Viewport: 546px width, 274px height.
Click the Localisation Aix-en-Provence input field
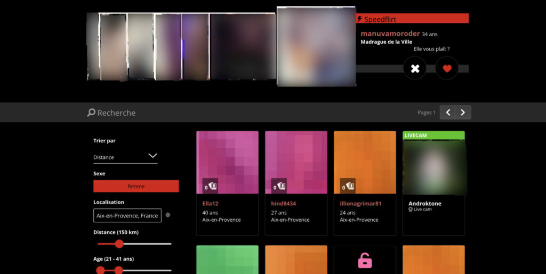click(x=127, y=215)
